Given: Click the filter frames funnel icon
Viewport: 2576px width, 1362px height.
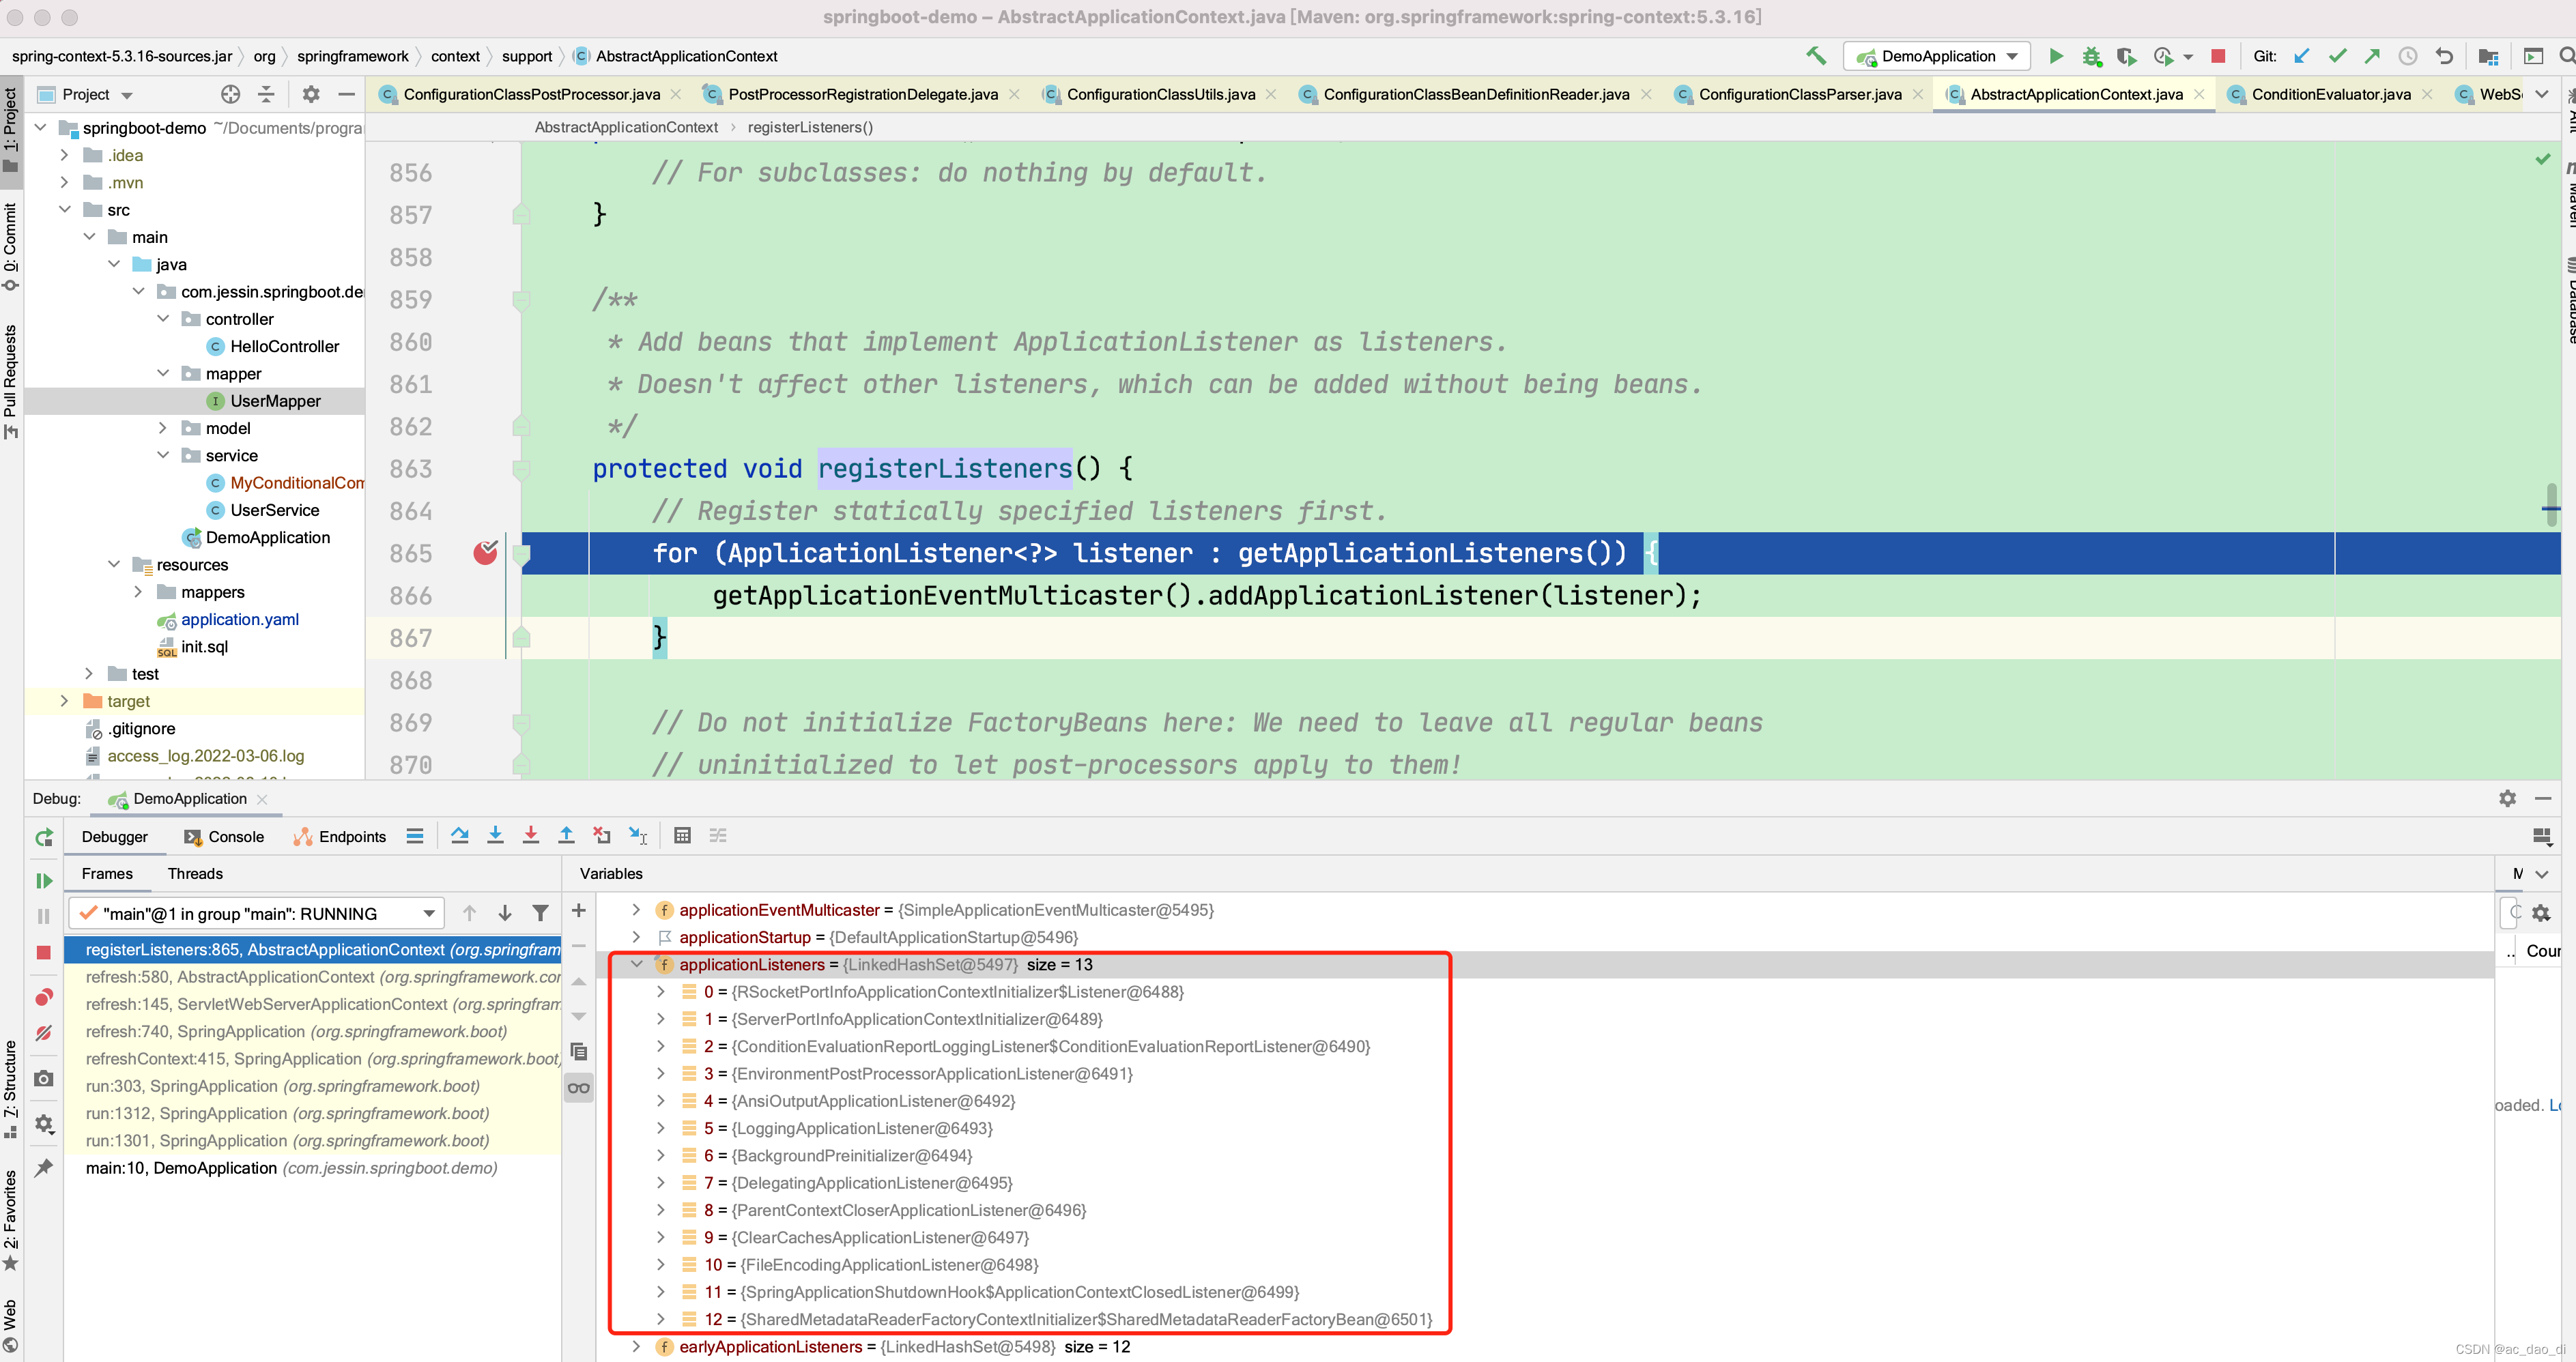Looking at the screenshot, I should coord(540,913).
